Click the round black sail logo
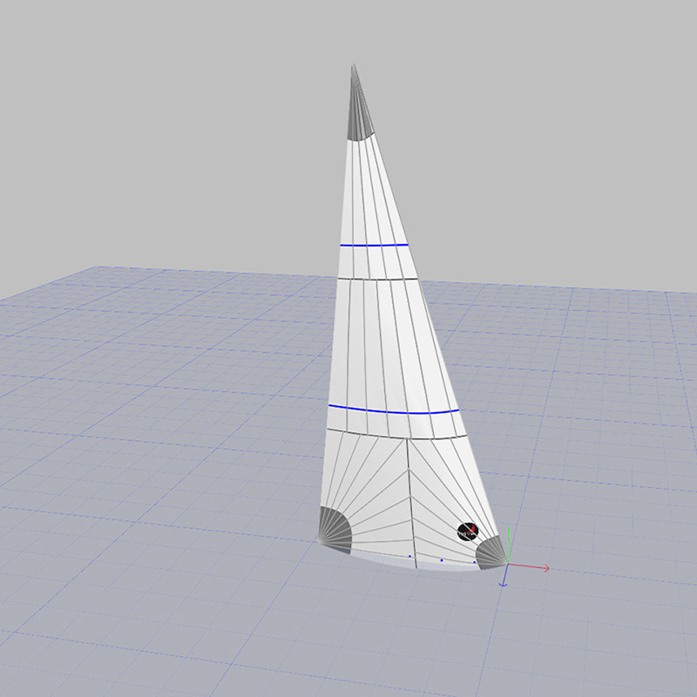Screen dimensions: 697x697 tap(468, 530)
